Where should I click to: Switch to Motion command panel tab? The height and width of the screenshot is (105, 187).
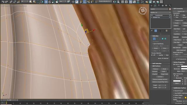pos(162,6)
